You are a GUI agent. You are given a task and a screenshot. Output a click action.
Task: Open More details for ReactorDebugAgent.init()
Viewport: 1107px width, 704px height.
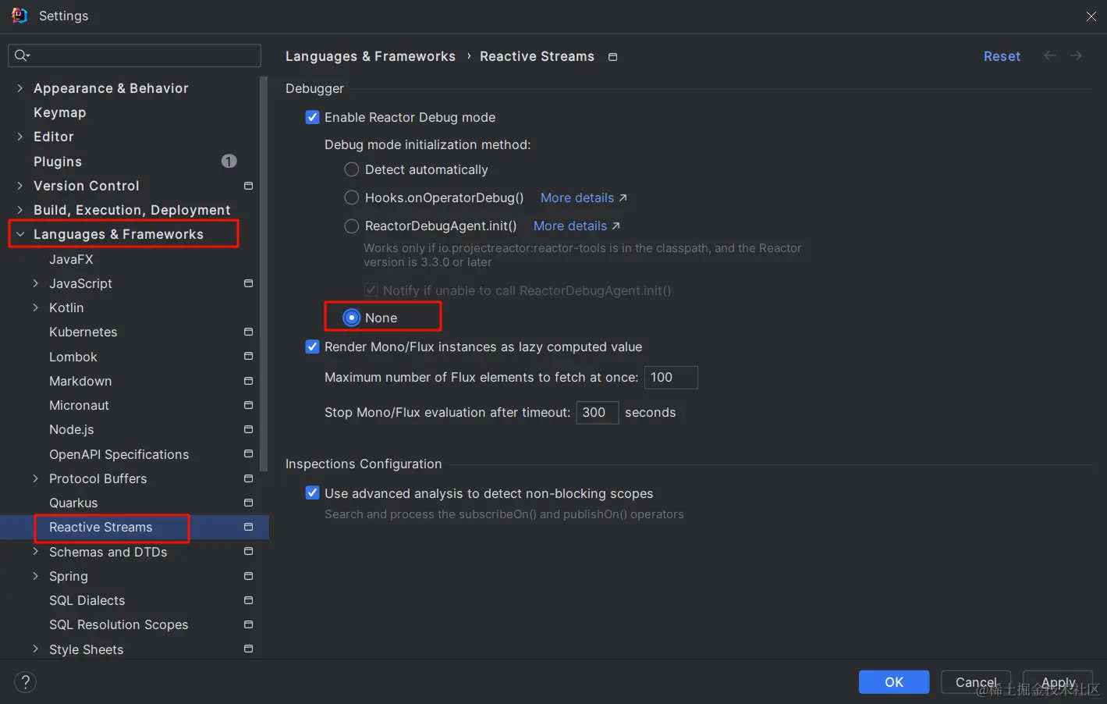coord(577,226)
